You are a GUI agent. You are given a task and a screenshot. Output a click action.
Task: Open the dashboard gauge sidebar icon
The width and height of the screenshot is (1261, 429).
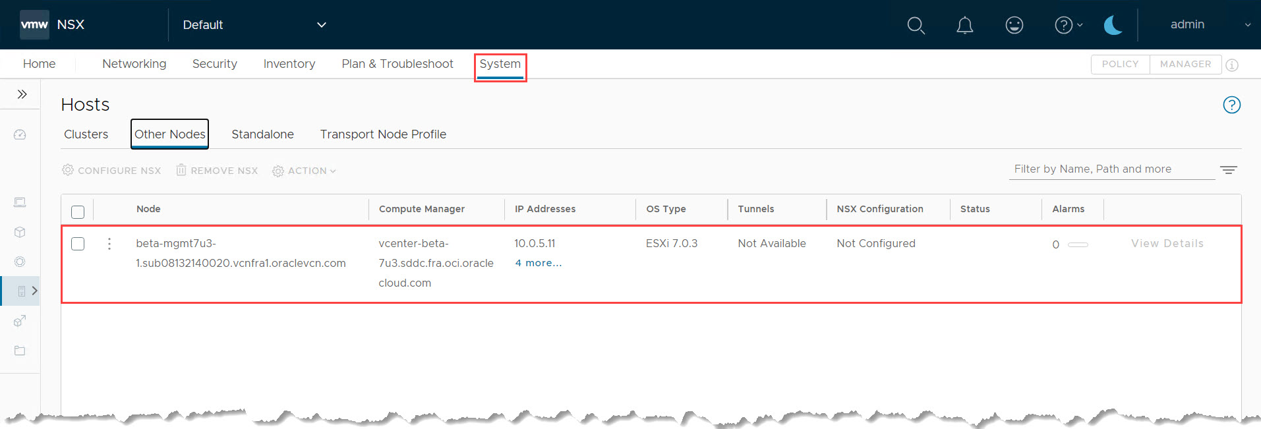click(20, 135)
